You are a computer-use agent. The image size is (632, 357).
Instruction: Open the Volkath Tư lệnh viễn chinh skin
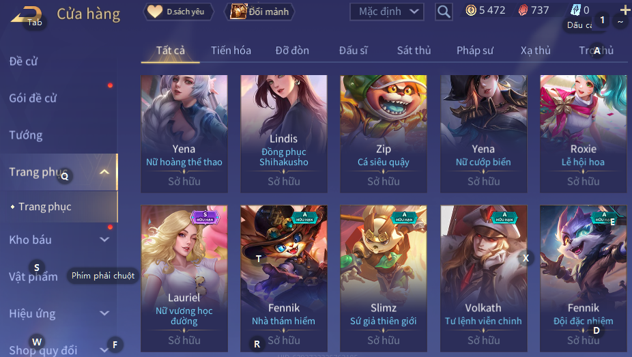(483, 279)
